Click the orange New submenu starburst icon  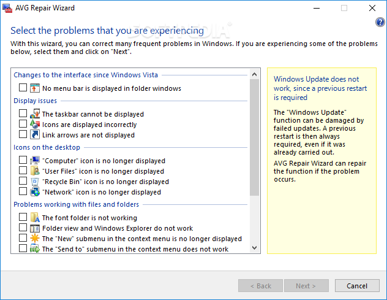click(35, 238)
